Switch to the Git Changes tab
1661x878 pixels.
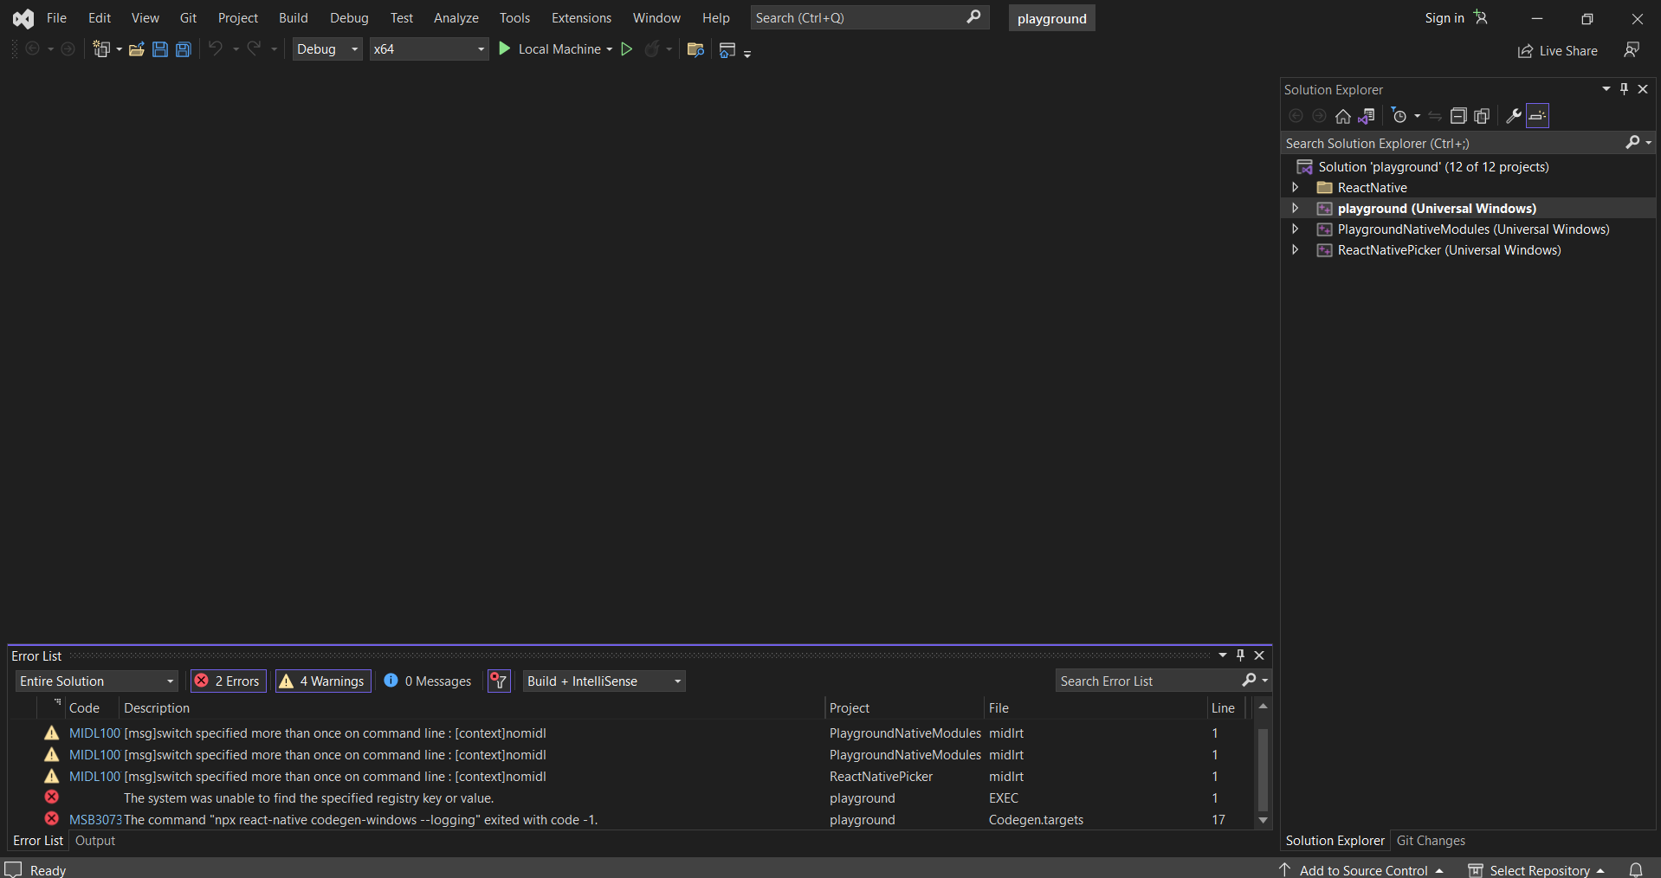point(1431,840)
